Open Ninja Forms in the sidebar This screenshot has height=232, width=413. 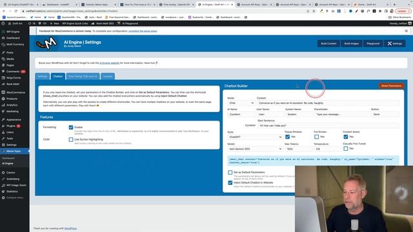click(x=14, y=78)
